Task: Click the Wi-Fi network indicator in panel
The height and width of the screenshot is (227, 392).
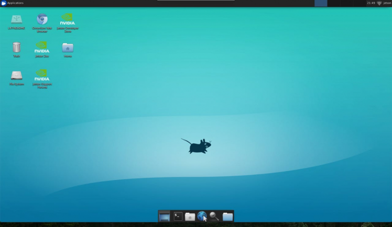Action: tap(379, 3)
